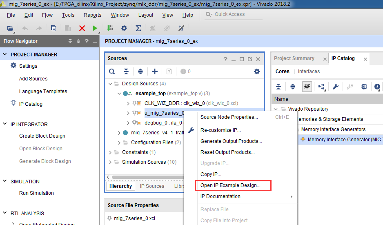Viewport: 383px width, 225px height.
Task: Click chip icon in IP Catalog toolbar
Action: pos(364,87)
